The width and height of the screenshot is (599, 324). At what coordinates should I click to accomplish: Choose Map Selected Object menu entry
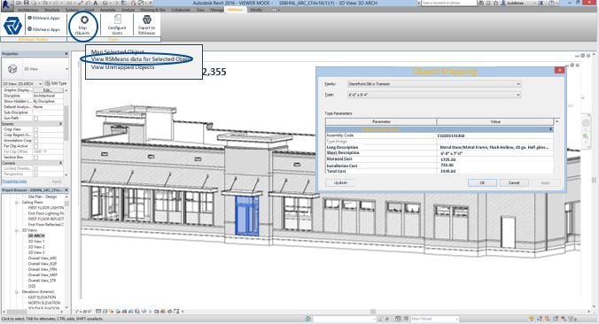tap(118, 52)
